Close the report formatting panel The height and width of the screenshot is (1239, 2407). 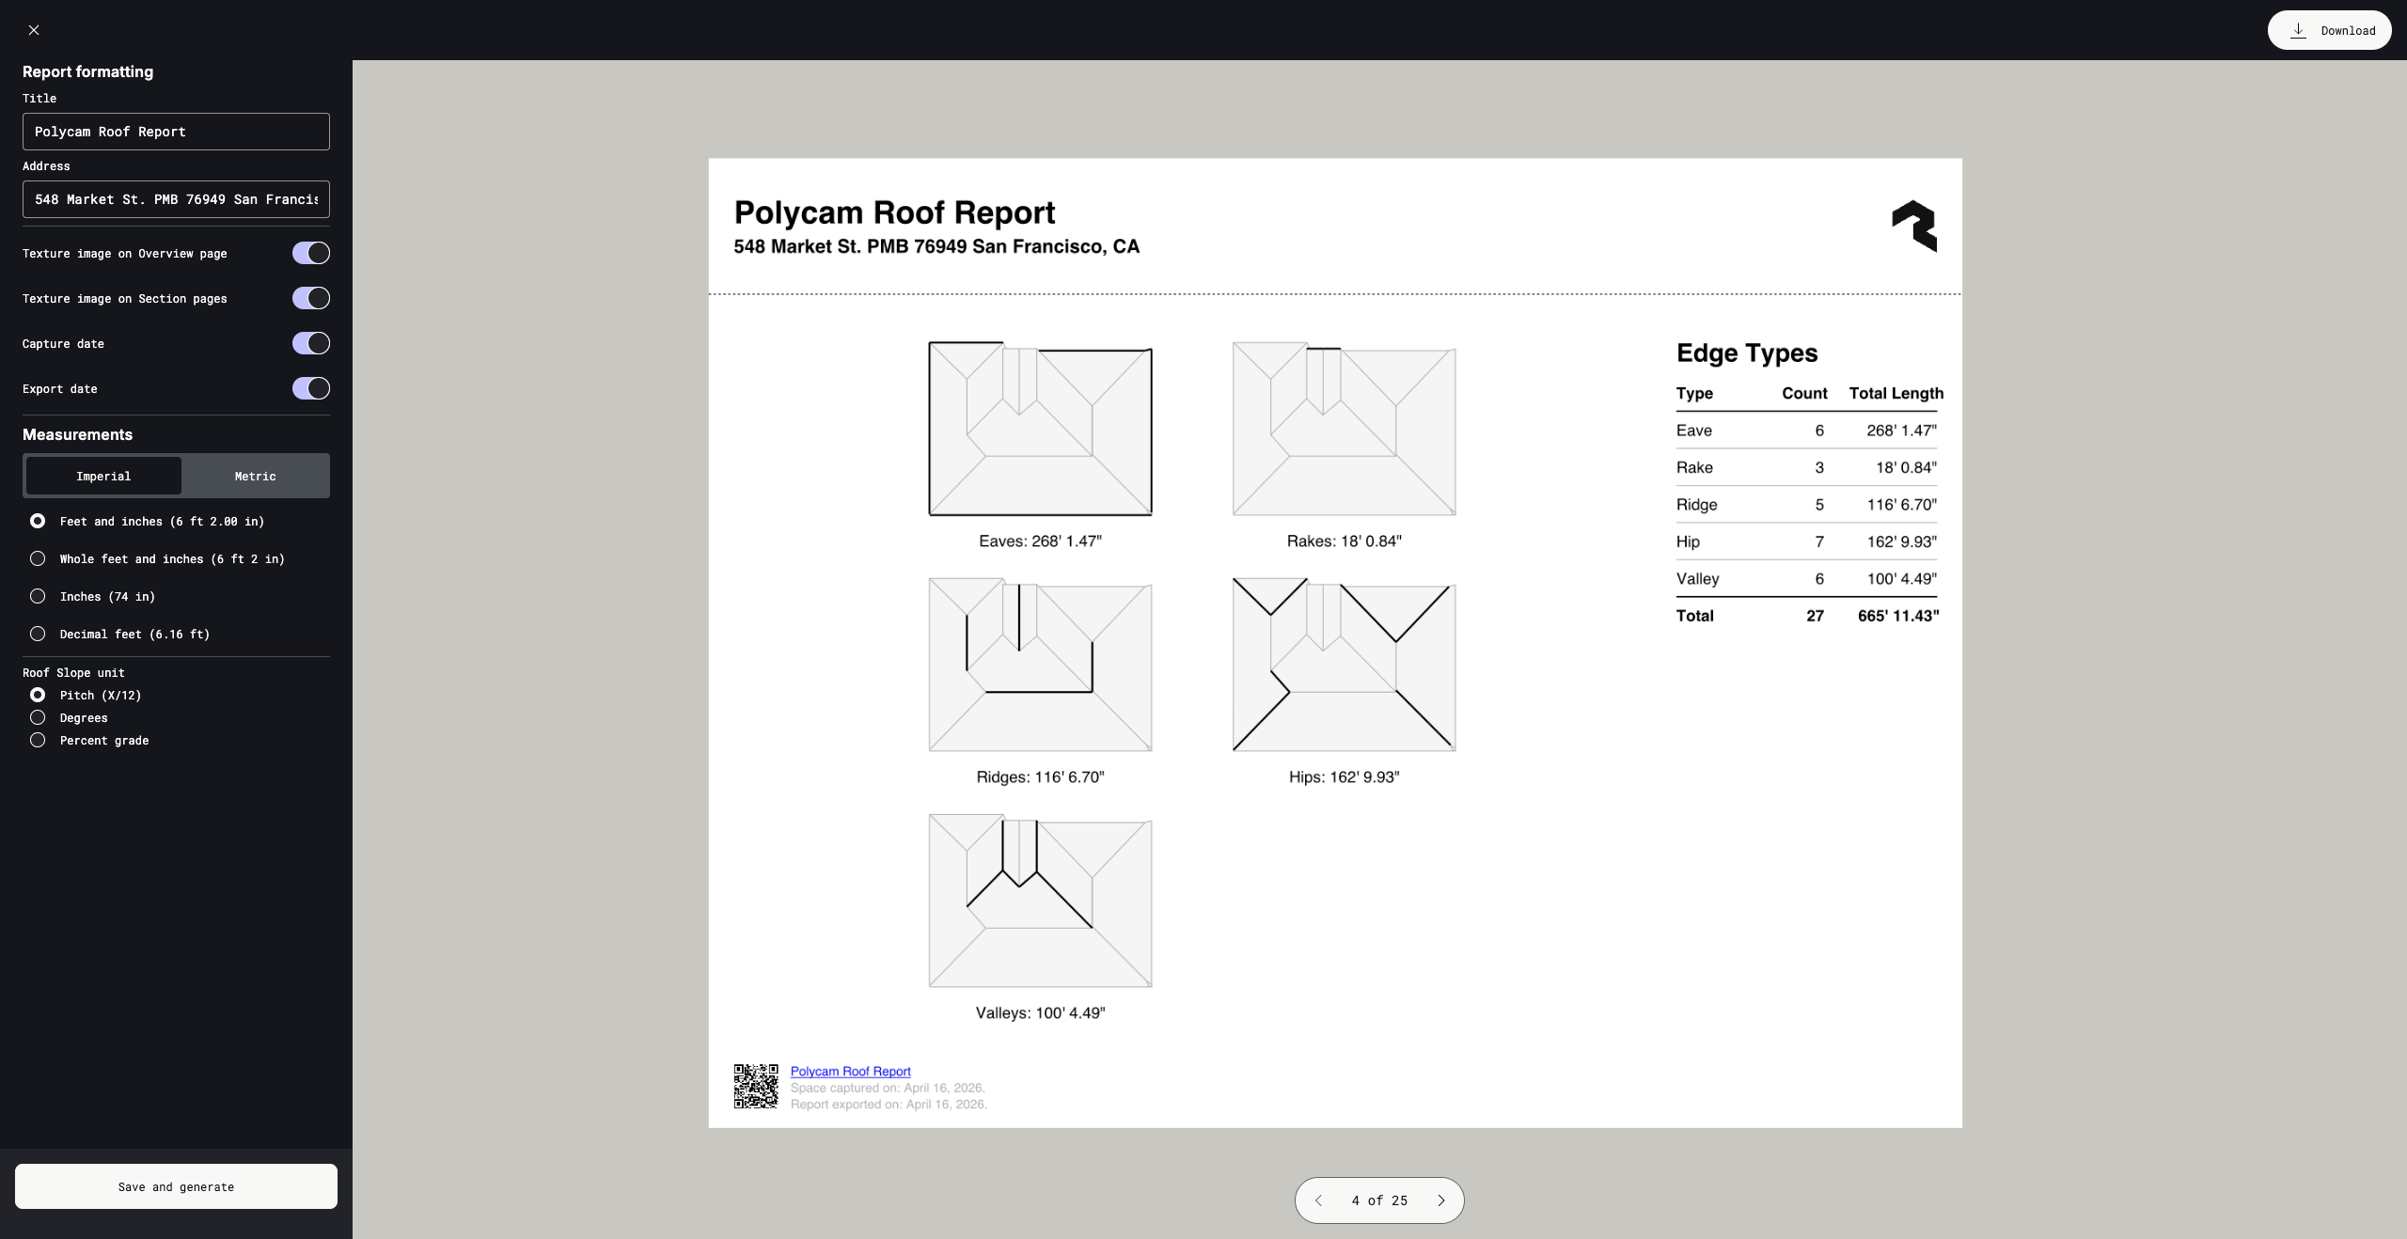coord(34,30)
